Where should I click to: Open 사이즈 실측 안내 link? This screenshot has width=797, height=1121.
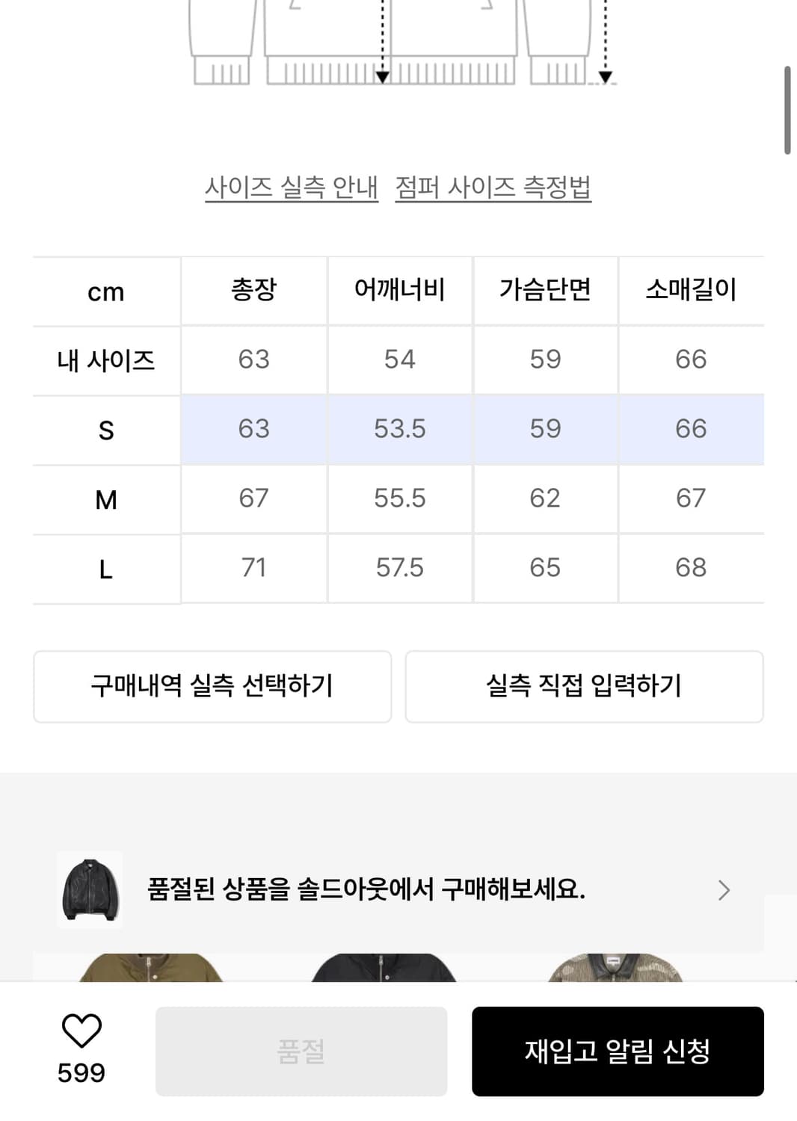292,187
